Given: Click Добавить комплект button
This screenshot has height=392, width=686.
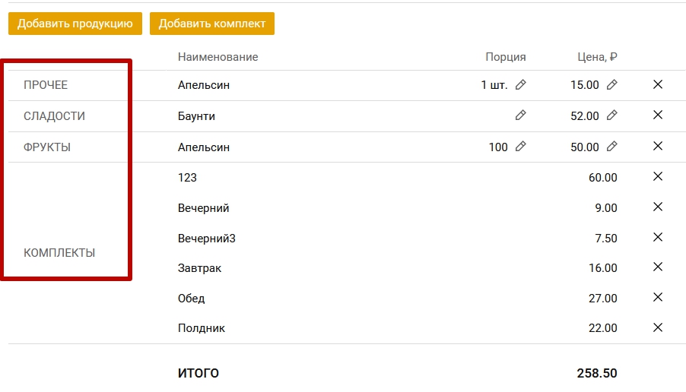Looking at the screenshot, I should [x=212, y=24].
